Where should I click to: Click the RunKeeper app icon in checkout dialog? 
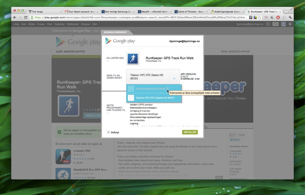coord(133,59)
